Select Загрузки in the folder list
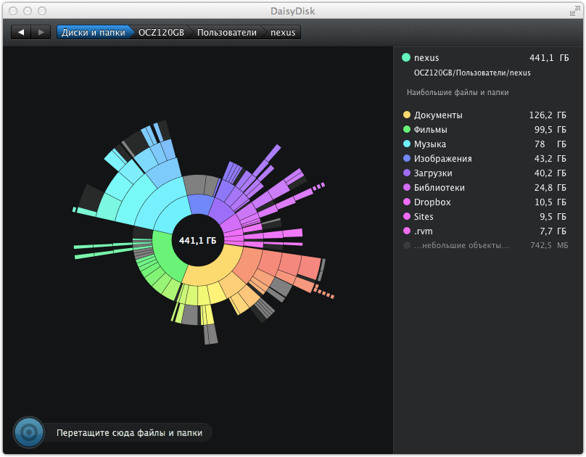 433,173
